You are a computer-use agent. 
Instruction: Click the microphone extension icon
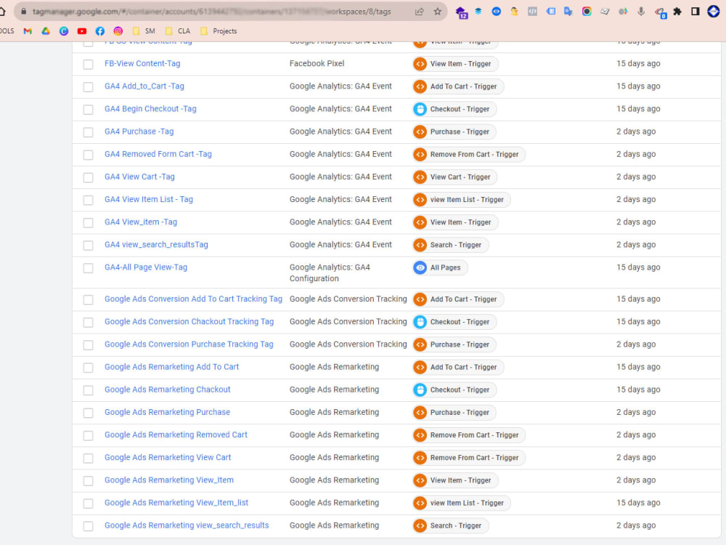[x=641, y=12]
